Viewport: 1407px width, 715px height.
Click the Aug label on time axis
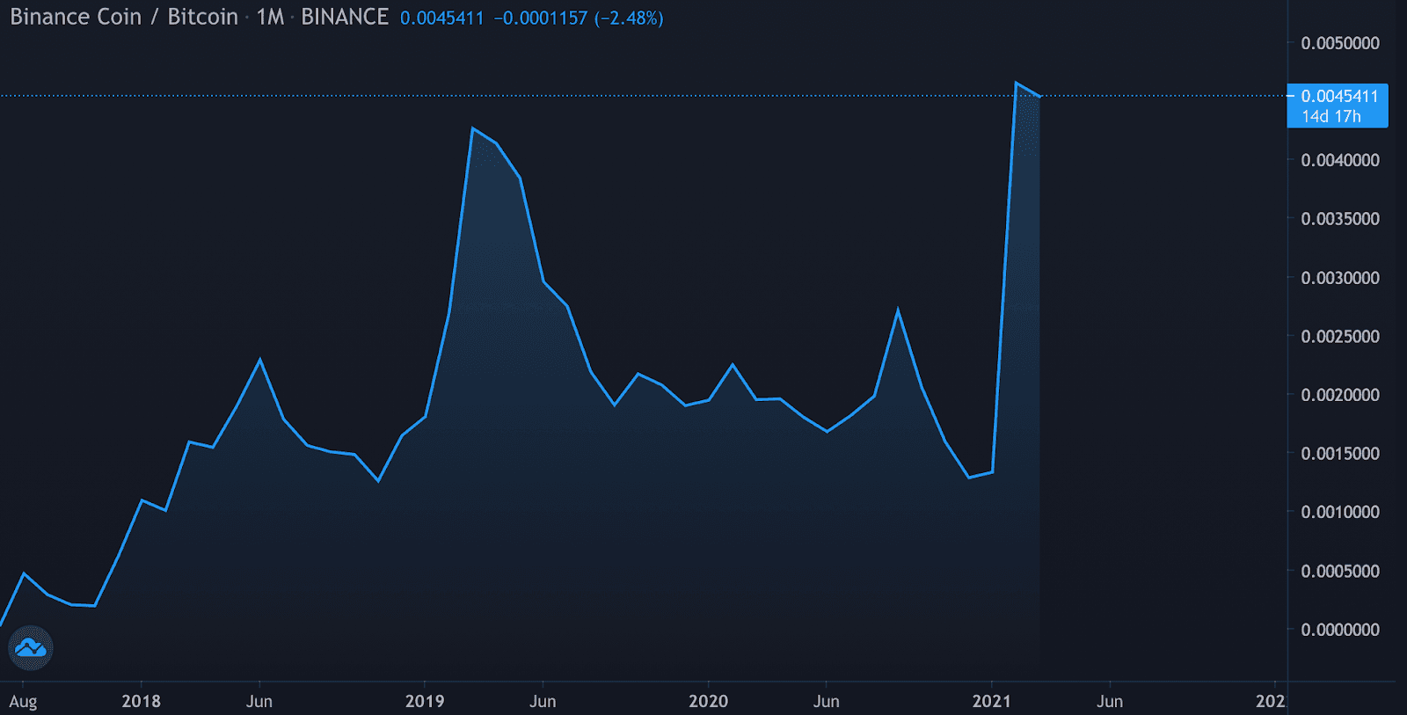(23, 701)
